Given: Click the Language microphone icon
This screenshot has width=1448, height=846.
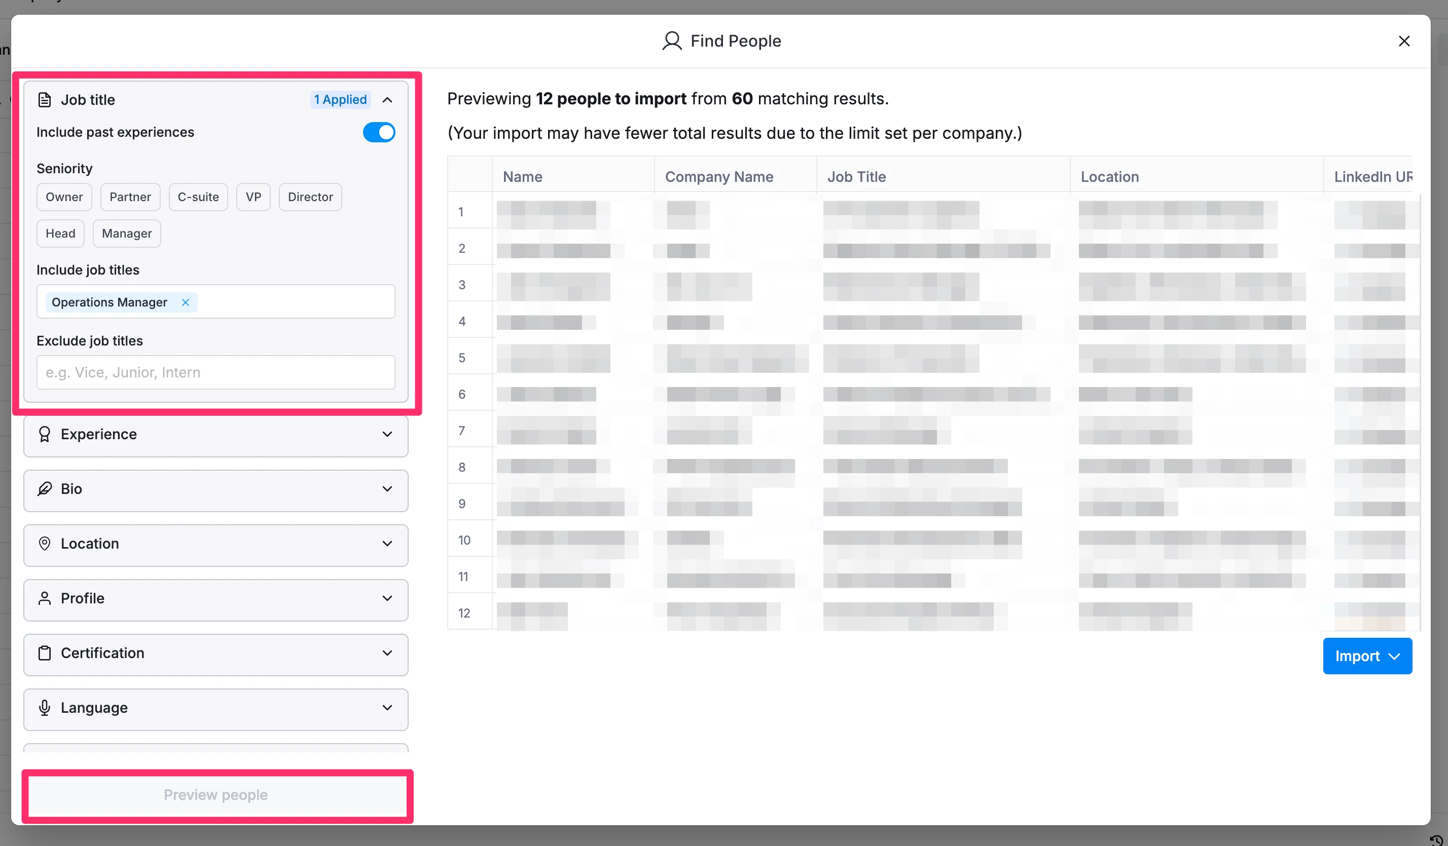Looking at the screenshot, I should point(44,708).
